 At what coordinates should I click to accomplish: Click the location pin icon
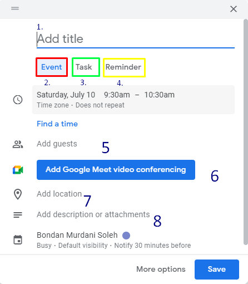pos(18,194)
